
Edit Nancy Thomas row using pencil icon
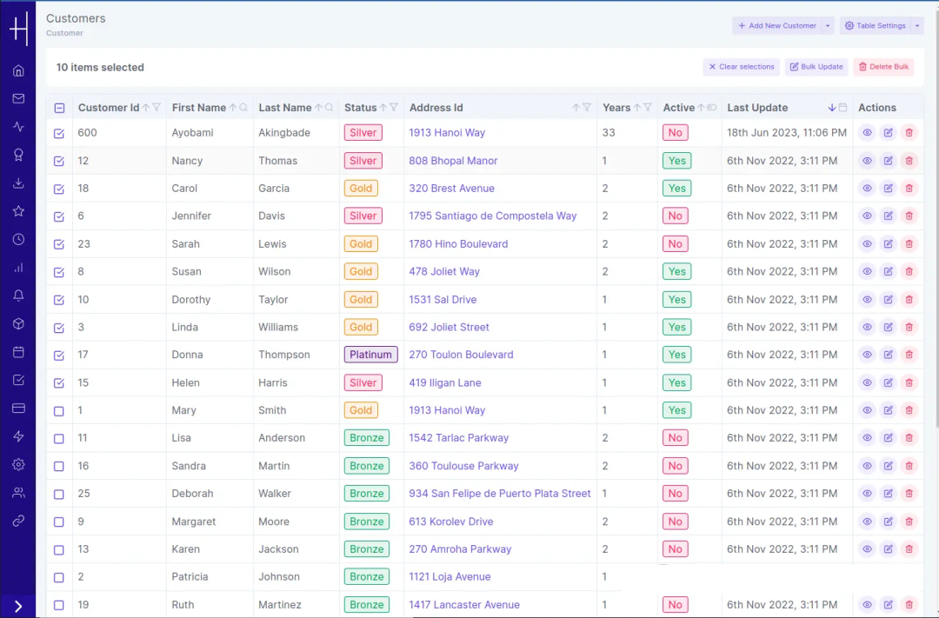tap(888, 161)
